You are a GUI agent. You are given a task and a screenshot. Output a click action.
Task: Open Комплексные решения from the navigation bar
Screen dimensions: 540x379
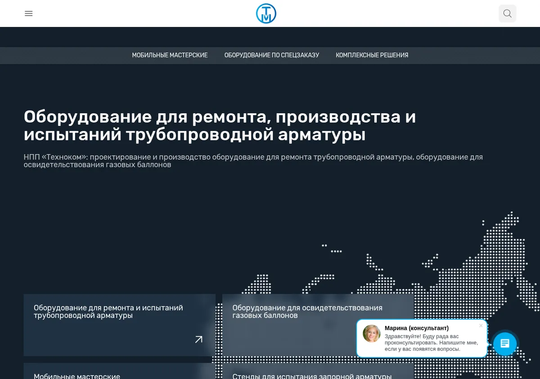(x=372, y=55)
